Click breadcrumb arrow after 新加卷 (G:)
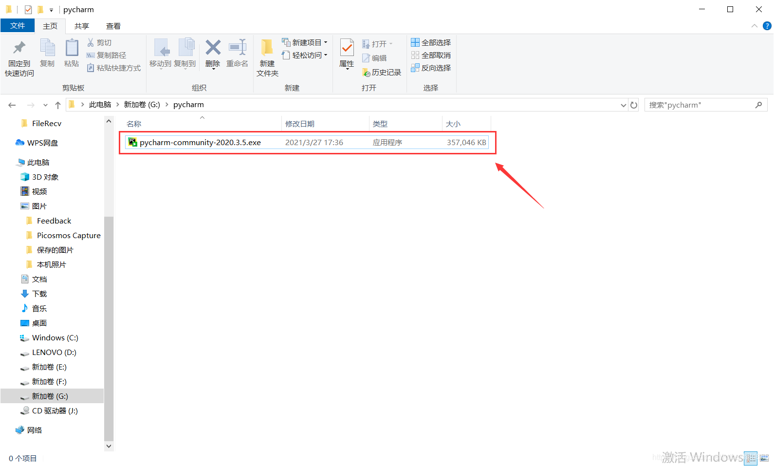The width and height of the screenshot is (774, 466). [167, 105]
